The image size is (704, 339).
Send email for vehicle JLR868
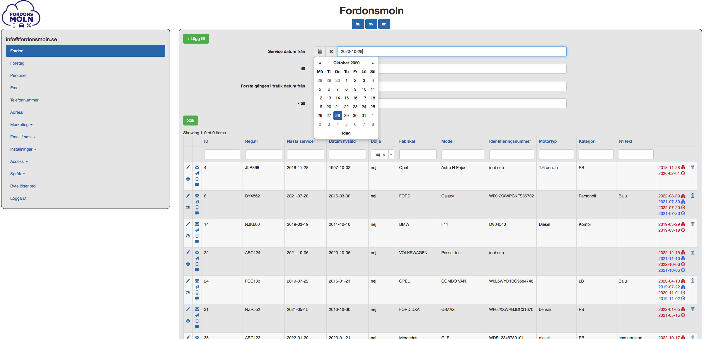[x=197, y=167]
